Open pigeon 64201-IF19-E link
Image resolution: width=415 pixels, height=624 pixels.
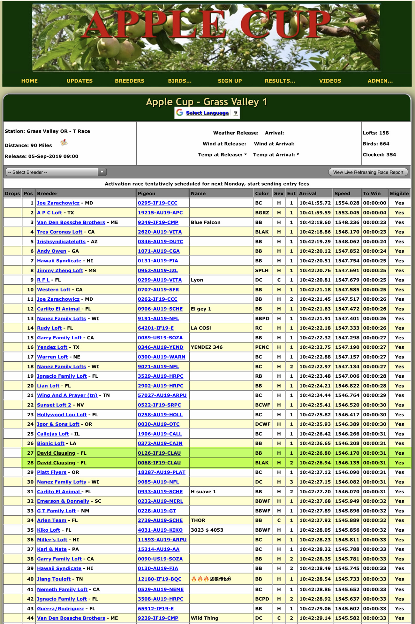[x=156, y=328]
